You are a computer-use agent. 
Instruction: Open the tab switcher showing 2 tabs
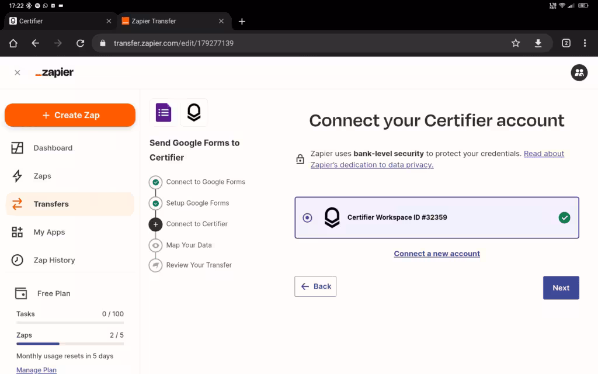(x=566, y=43)
